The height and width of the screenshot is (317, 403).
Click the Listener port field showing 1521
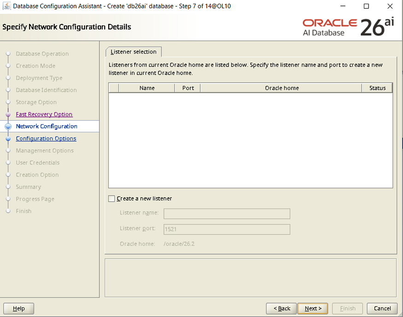click(227, 229)
